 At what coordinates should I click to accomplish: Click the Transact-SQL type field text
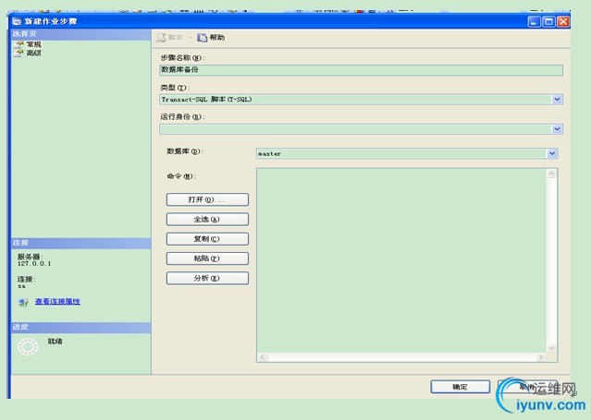click(x=206, y=100)
